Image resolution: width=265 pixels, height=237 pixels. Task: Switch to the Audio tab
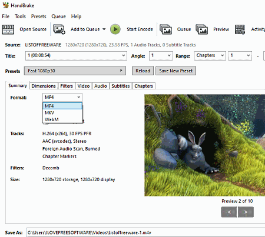[101, 86]
